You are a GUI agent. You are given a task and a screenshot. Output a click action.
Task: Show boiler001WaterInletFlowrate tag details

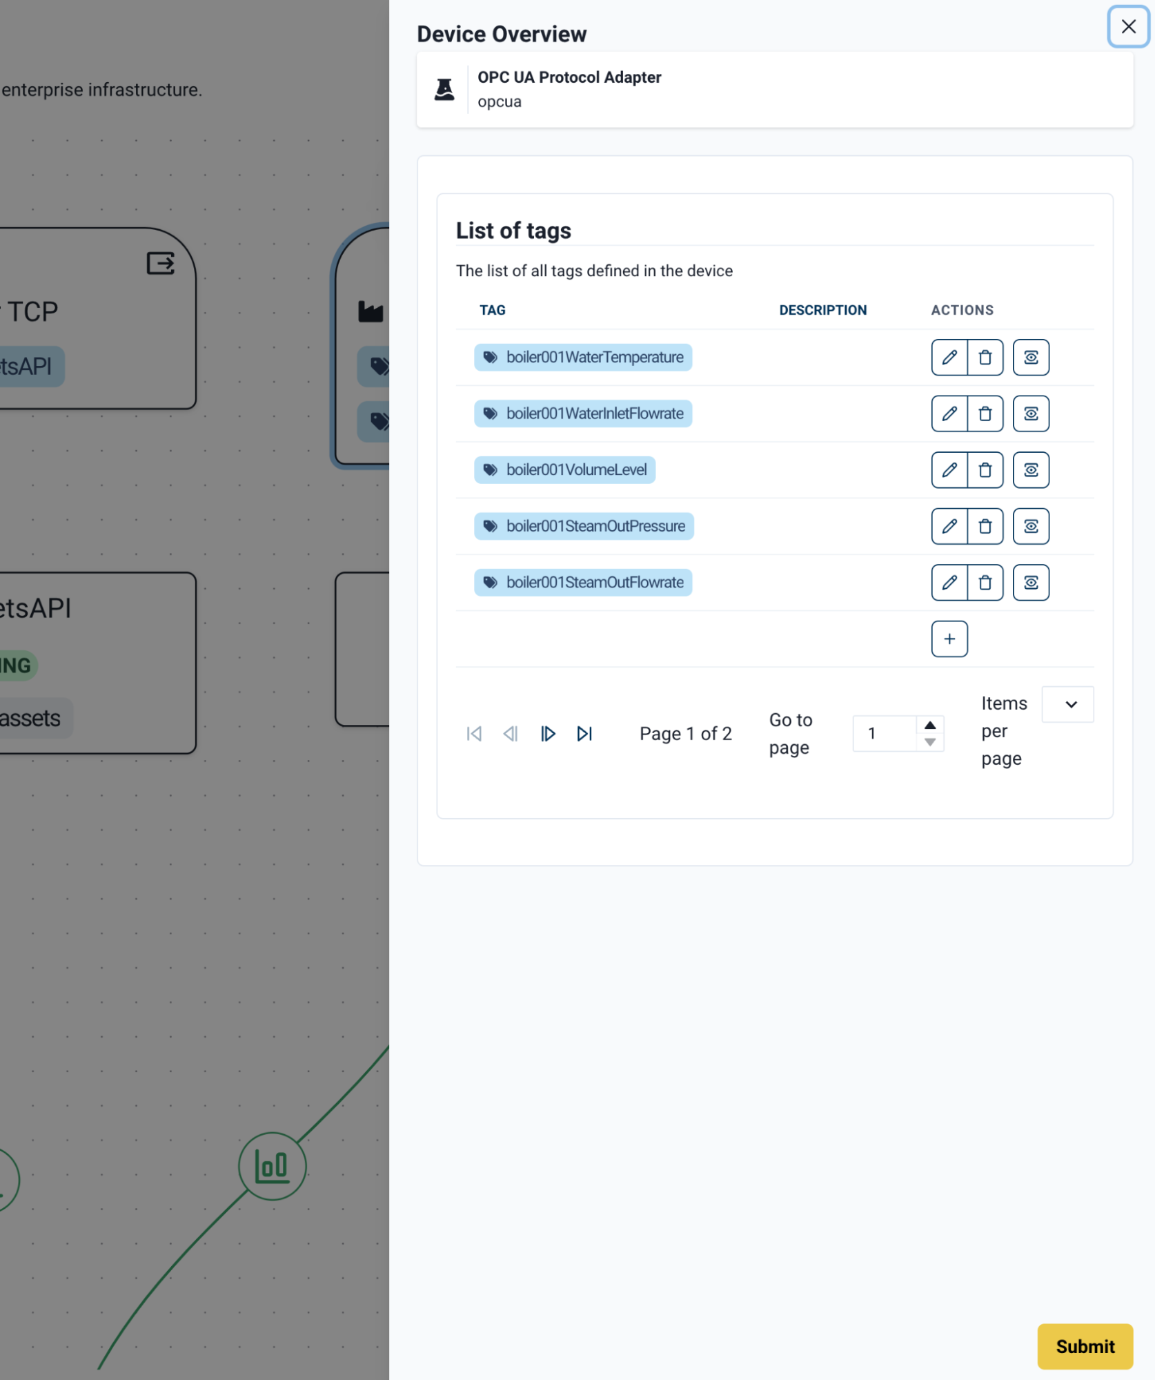pyautogui.click(x=1031, y=413)
